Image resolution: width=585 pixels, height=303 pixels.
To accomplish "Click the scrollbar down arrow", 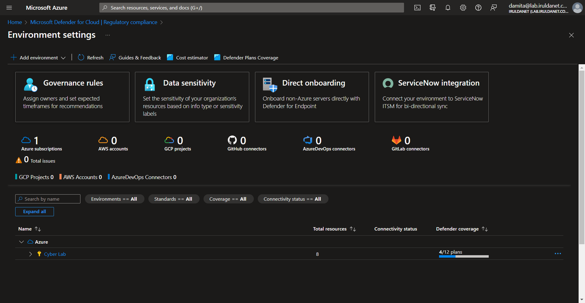I will (582, 300).
